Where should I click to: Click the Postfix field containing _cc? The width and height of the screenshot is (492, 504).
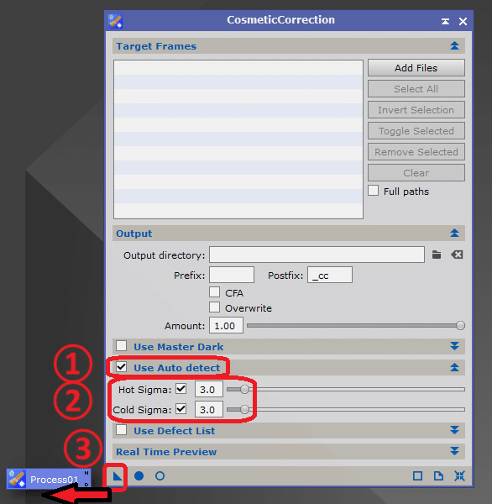[x=330, y=275]
